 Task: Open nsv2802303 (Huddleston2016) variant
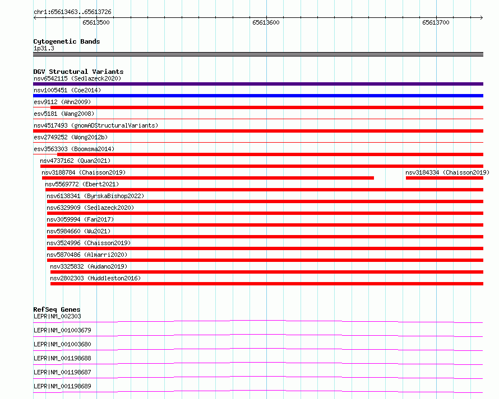click(95, 278)
